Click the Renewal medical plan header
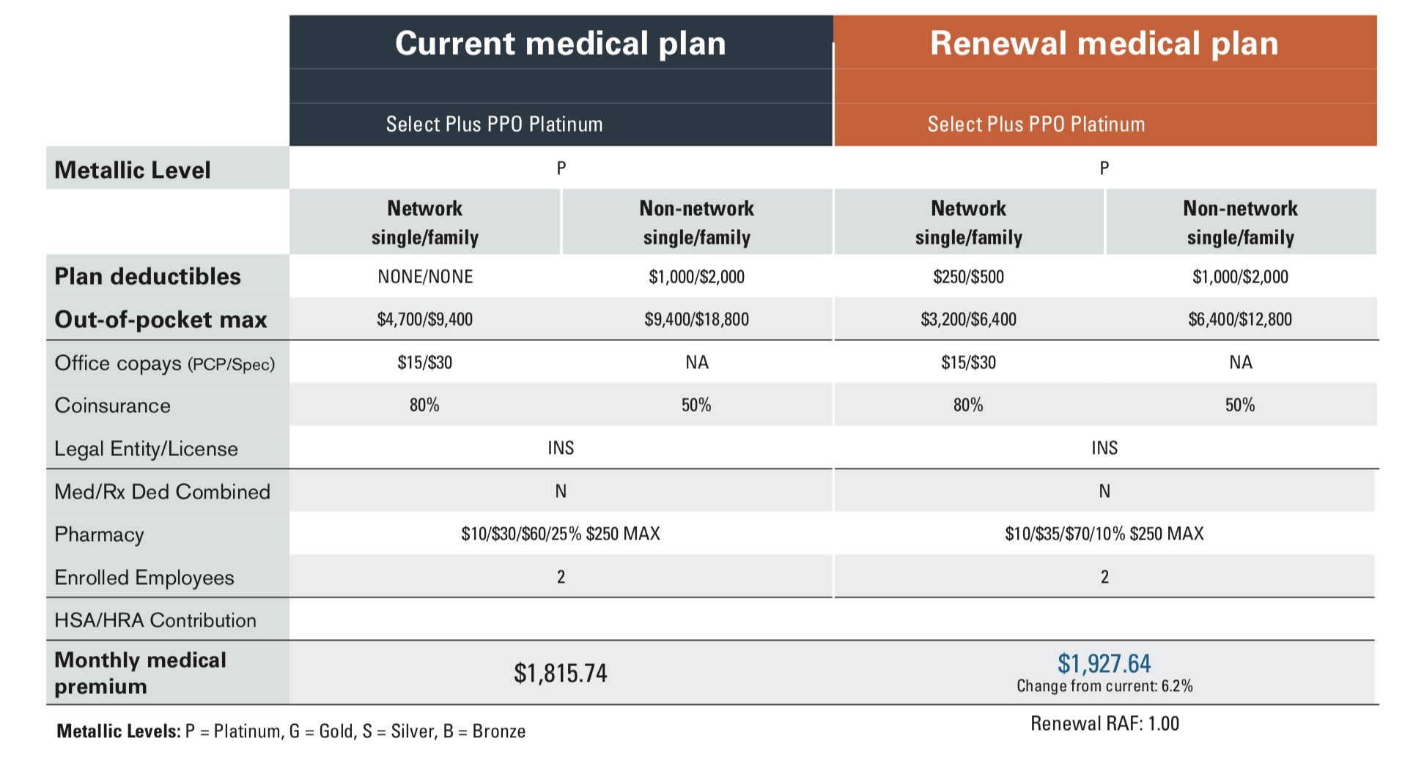Screen dimensions: 1413x757 pos(1104,43)
